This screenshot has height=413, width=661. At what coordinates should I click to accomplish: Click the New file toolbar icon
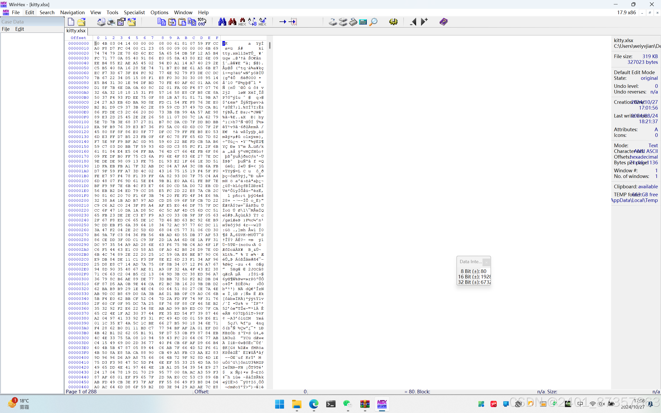(71, 22)
